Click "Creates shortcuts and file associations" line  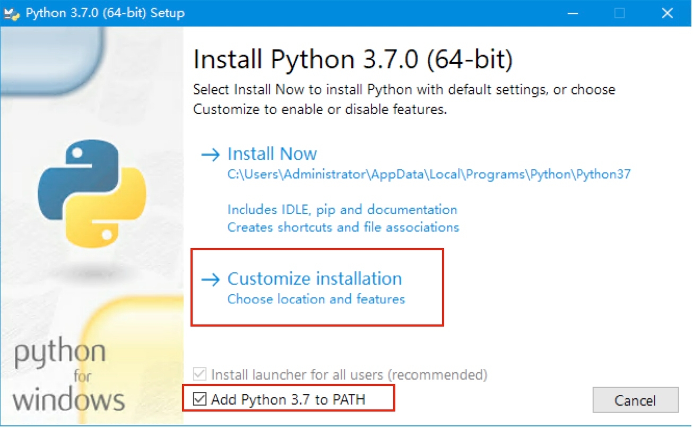tap(343, 227)
